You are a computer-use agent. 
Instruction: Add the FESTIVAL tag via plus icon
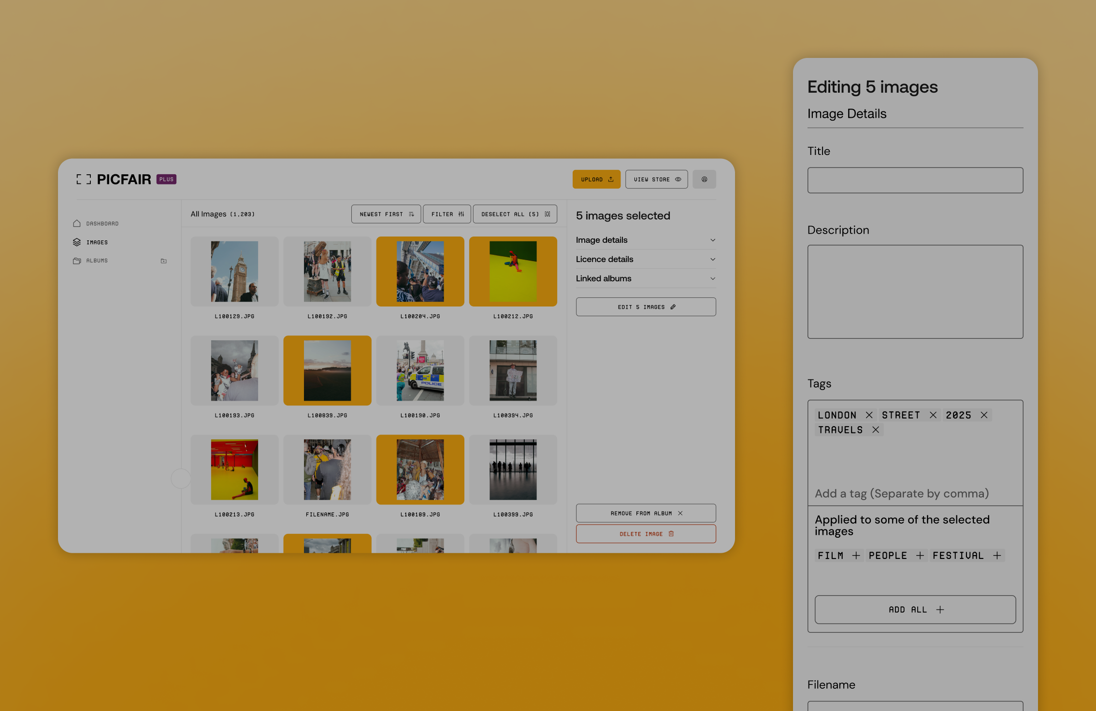tap(997, 556)
